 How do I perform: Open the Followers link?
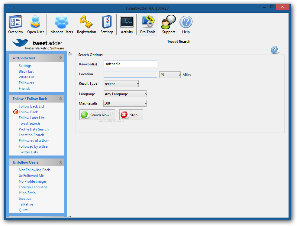coord(26,83)
